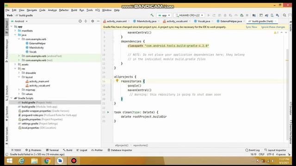Select gradle-wrapper.properties file
The height and width of the screenshot is (166, 296).
tap(43, 111)
